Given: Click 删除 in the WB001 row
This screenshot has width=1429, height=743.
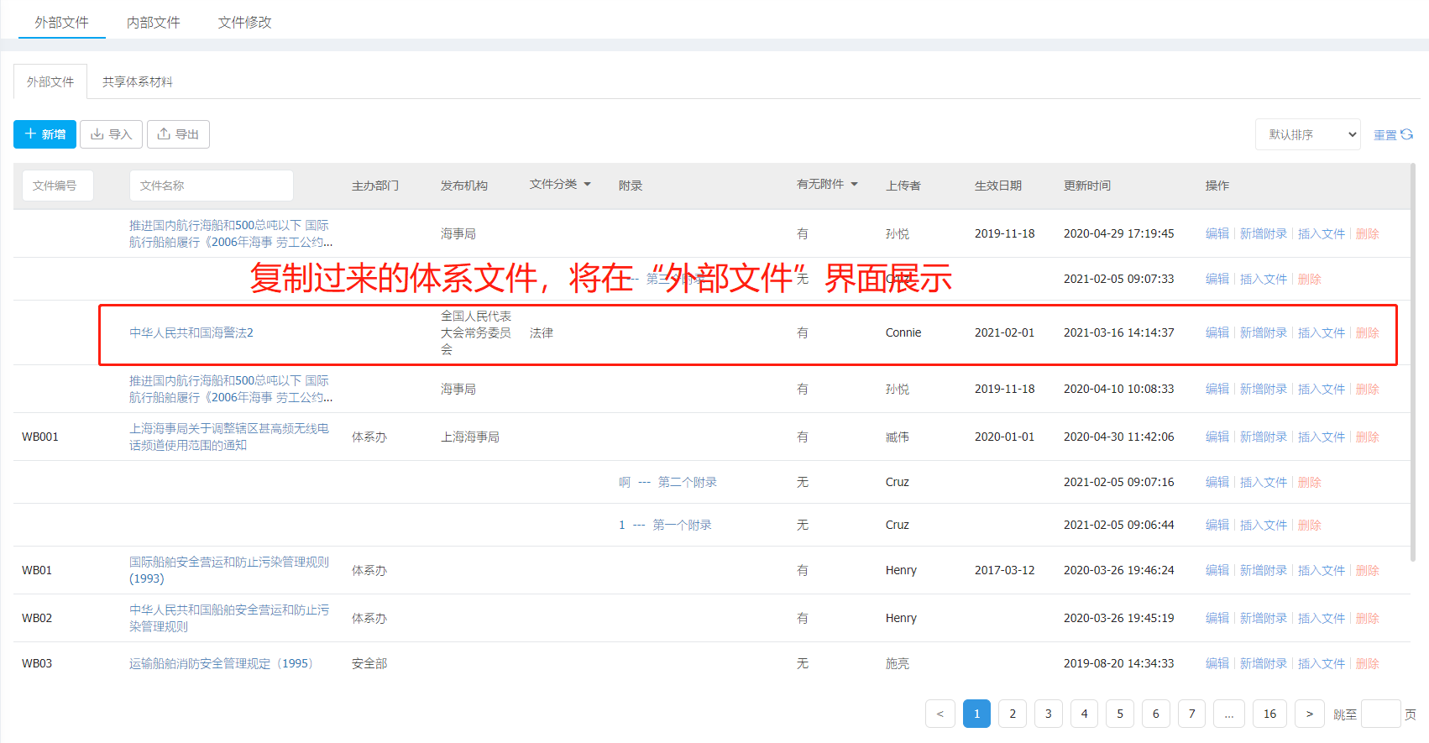Looking at the screenshot, I should (1368, 437).
